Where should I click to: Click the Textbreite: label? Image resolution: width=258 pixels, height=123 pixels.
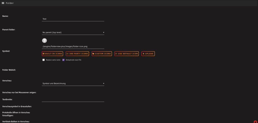pyautogui.click(x=7, y=99)
